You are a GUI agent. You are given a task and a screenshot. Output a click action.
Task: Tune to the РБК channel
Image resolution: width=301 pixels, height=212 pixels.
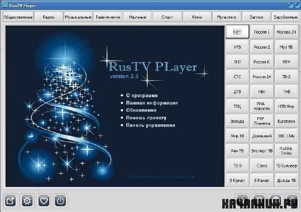tap(262, 92)
